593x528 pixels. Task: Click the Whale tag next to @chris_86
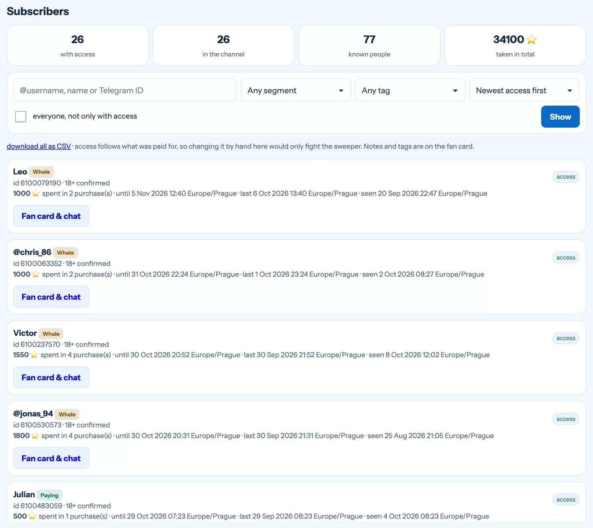click(65, 253)
